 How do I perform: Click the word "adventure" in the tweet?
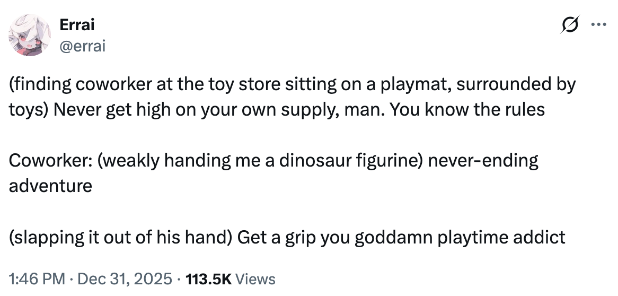click(x=50, y=185)
